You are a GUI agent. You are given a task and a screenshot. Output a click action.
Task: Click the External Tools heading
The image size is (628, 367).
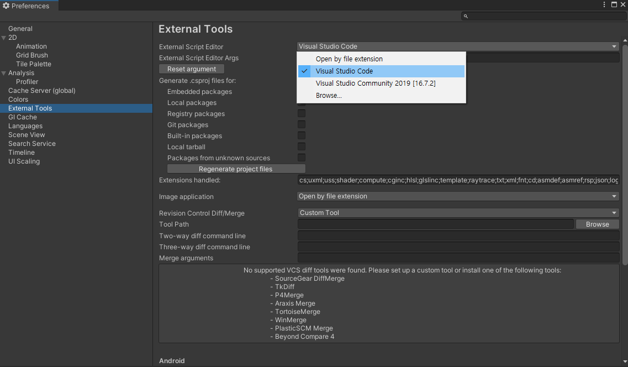(196, 29)
